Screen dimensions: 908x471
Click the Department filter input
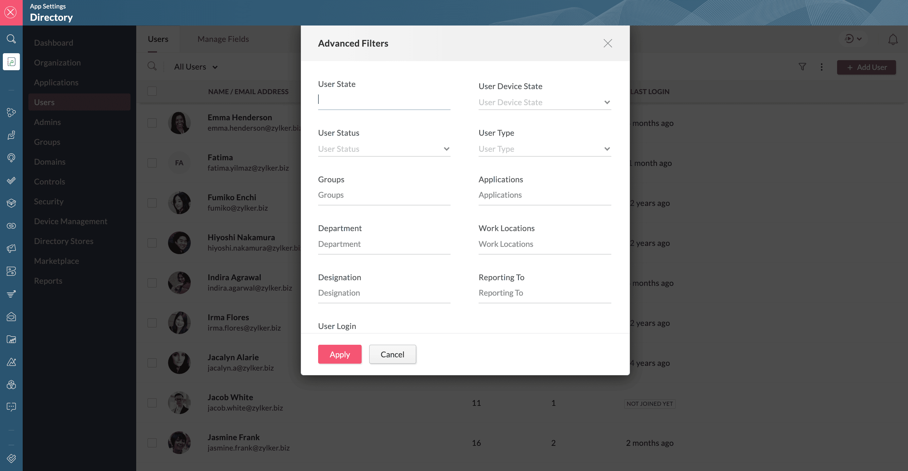coord(383,244)
